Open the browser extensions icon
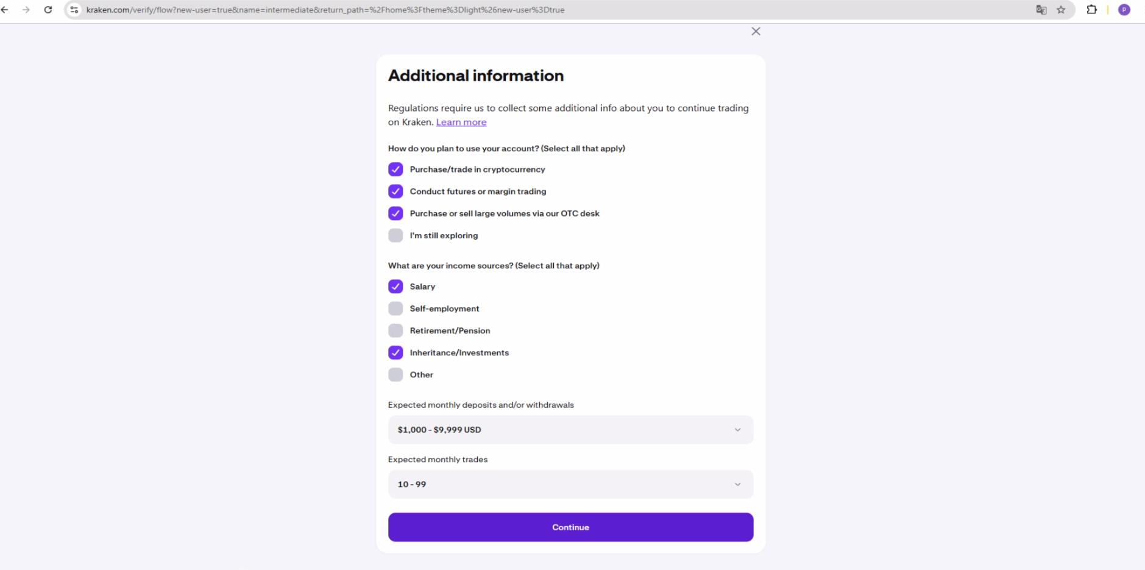The width and height of the screenshot is (1145, 570). pos(1091,10)
